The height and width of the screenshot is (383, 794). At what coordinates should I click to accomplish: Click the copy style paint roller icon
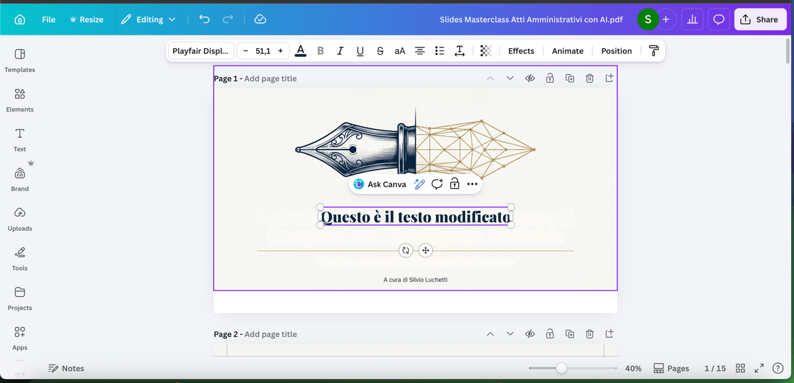654,51
